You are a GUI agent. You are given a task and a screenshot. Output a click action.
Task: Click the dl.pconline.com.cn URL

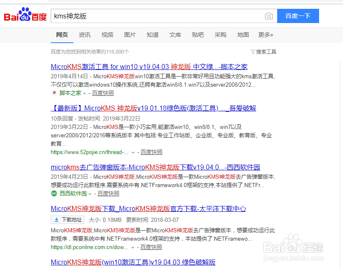pos(89,247)
